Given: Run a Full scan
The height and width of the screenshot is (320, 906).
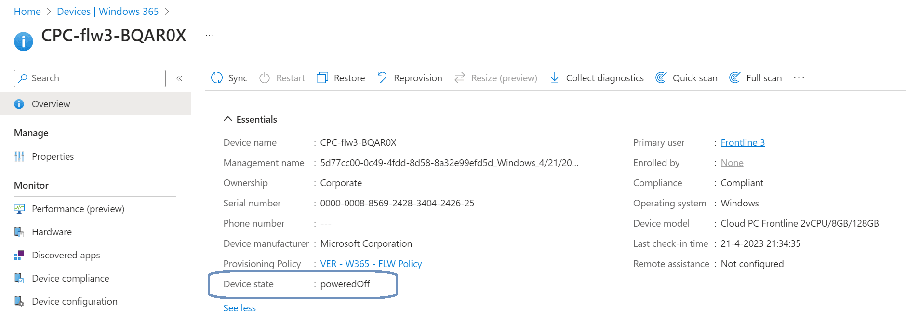Looking at the screenshot, I should tap(755, 78).
